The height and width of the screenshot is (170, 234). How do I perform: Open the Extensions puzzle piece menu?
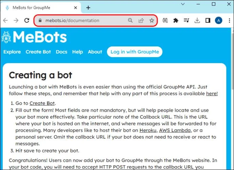pyautogui.click(x=176, y=20)
